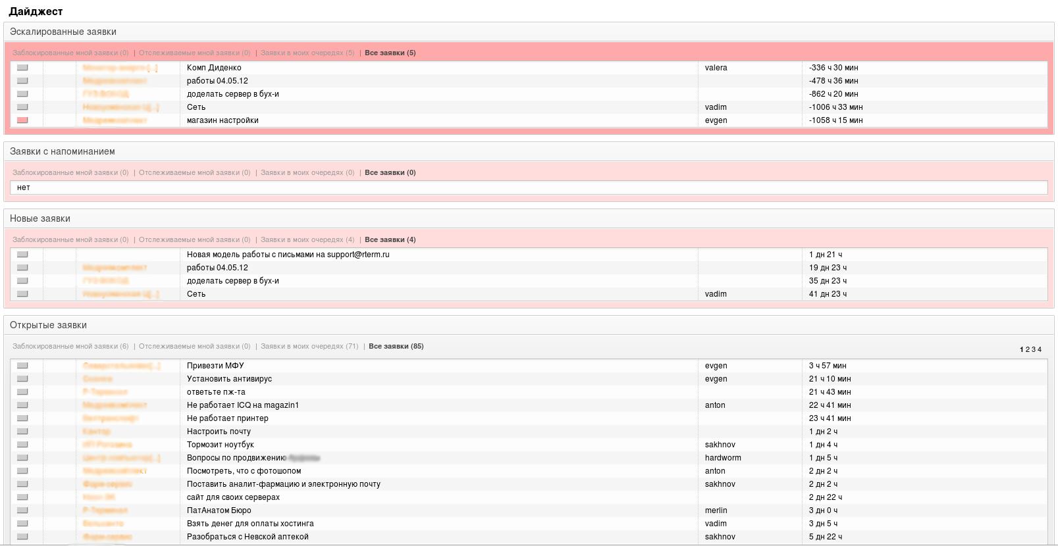Click owner "valera" in escalated tickets
1058x546 pixels.
pos(716,68)
